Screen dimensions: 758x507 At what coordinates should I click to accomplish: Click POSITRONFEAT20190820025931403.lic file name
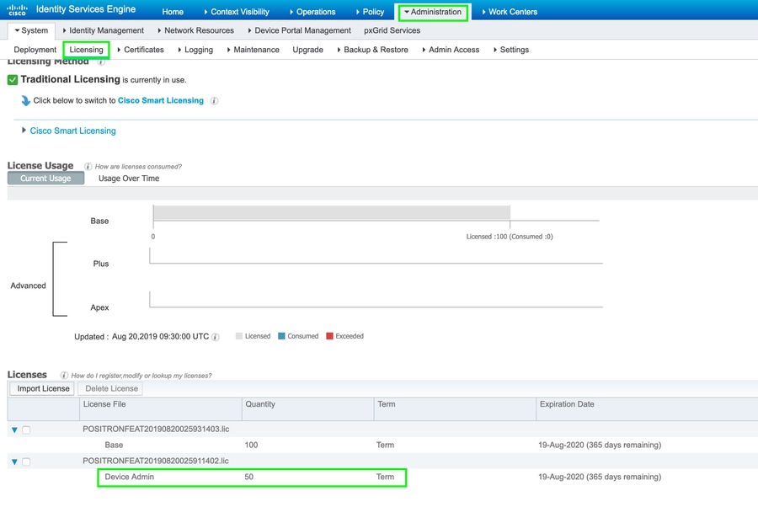coord(156,429)
